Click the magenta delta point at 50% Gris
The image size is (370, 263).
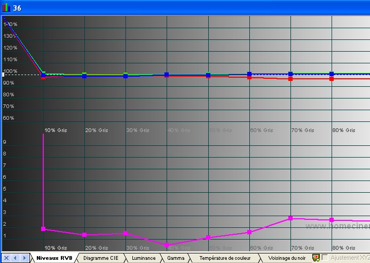coord(208,237)
